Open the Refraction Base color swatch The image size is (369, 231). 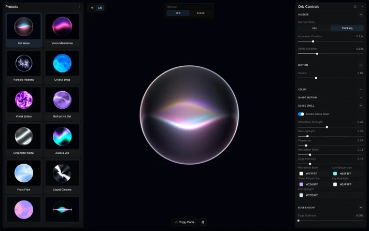[x=301, y=174]
